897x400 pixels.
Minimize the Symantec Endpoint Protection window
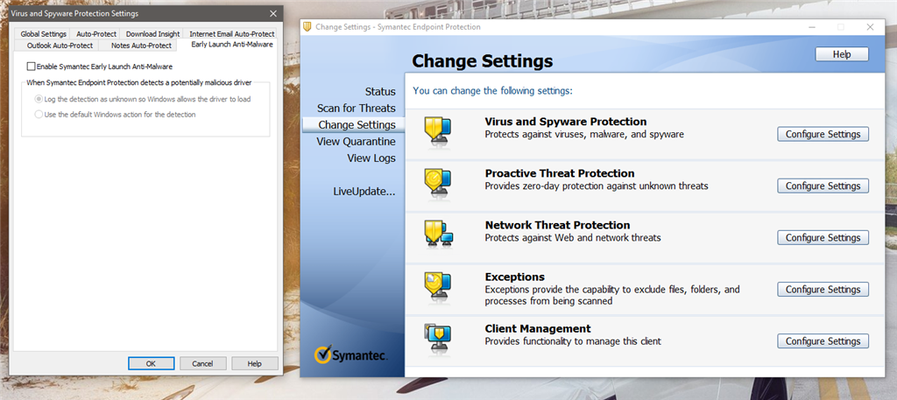point(812,27)
